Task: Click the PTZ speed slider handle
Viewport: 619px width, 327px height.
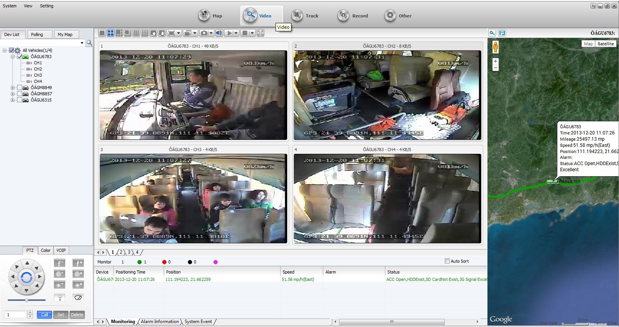Action: (x=26, y=300)
